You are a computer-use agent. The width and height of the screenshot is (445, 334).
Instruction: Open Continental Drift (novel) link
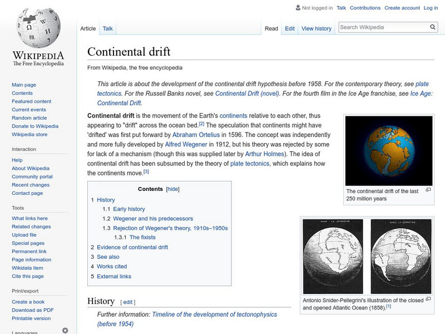coord(247,94)
